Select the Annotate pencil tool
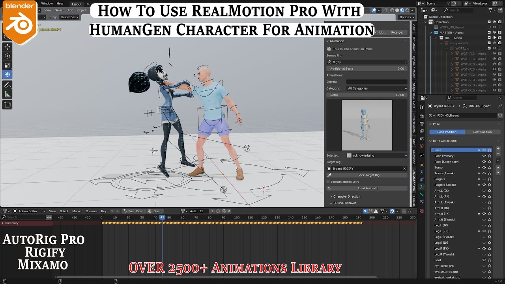The image size is (505, 284). click(x=7, y=85)
